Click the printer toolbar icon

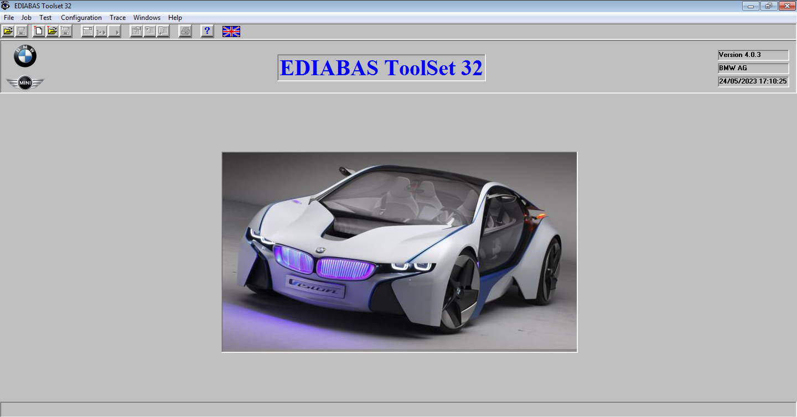point(185,31)
